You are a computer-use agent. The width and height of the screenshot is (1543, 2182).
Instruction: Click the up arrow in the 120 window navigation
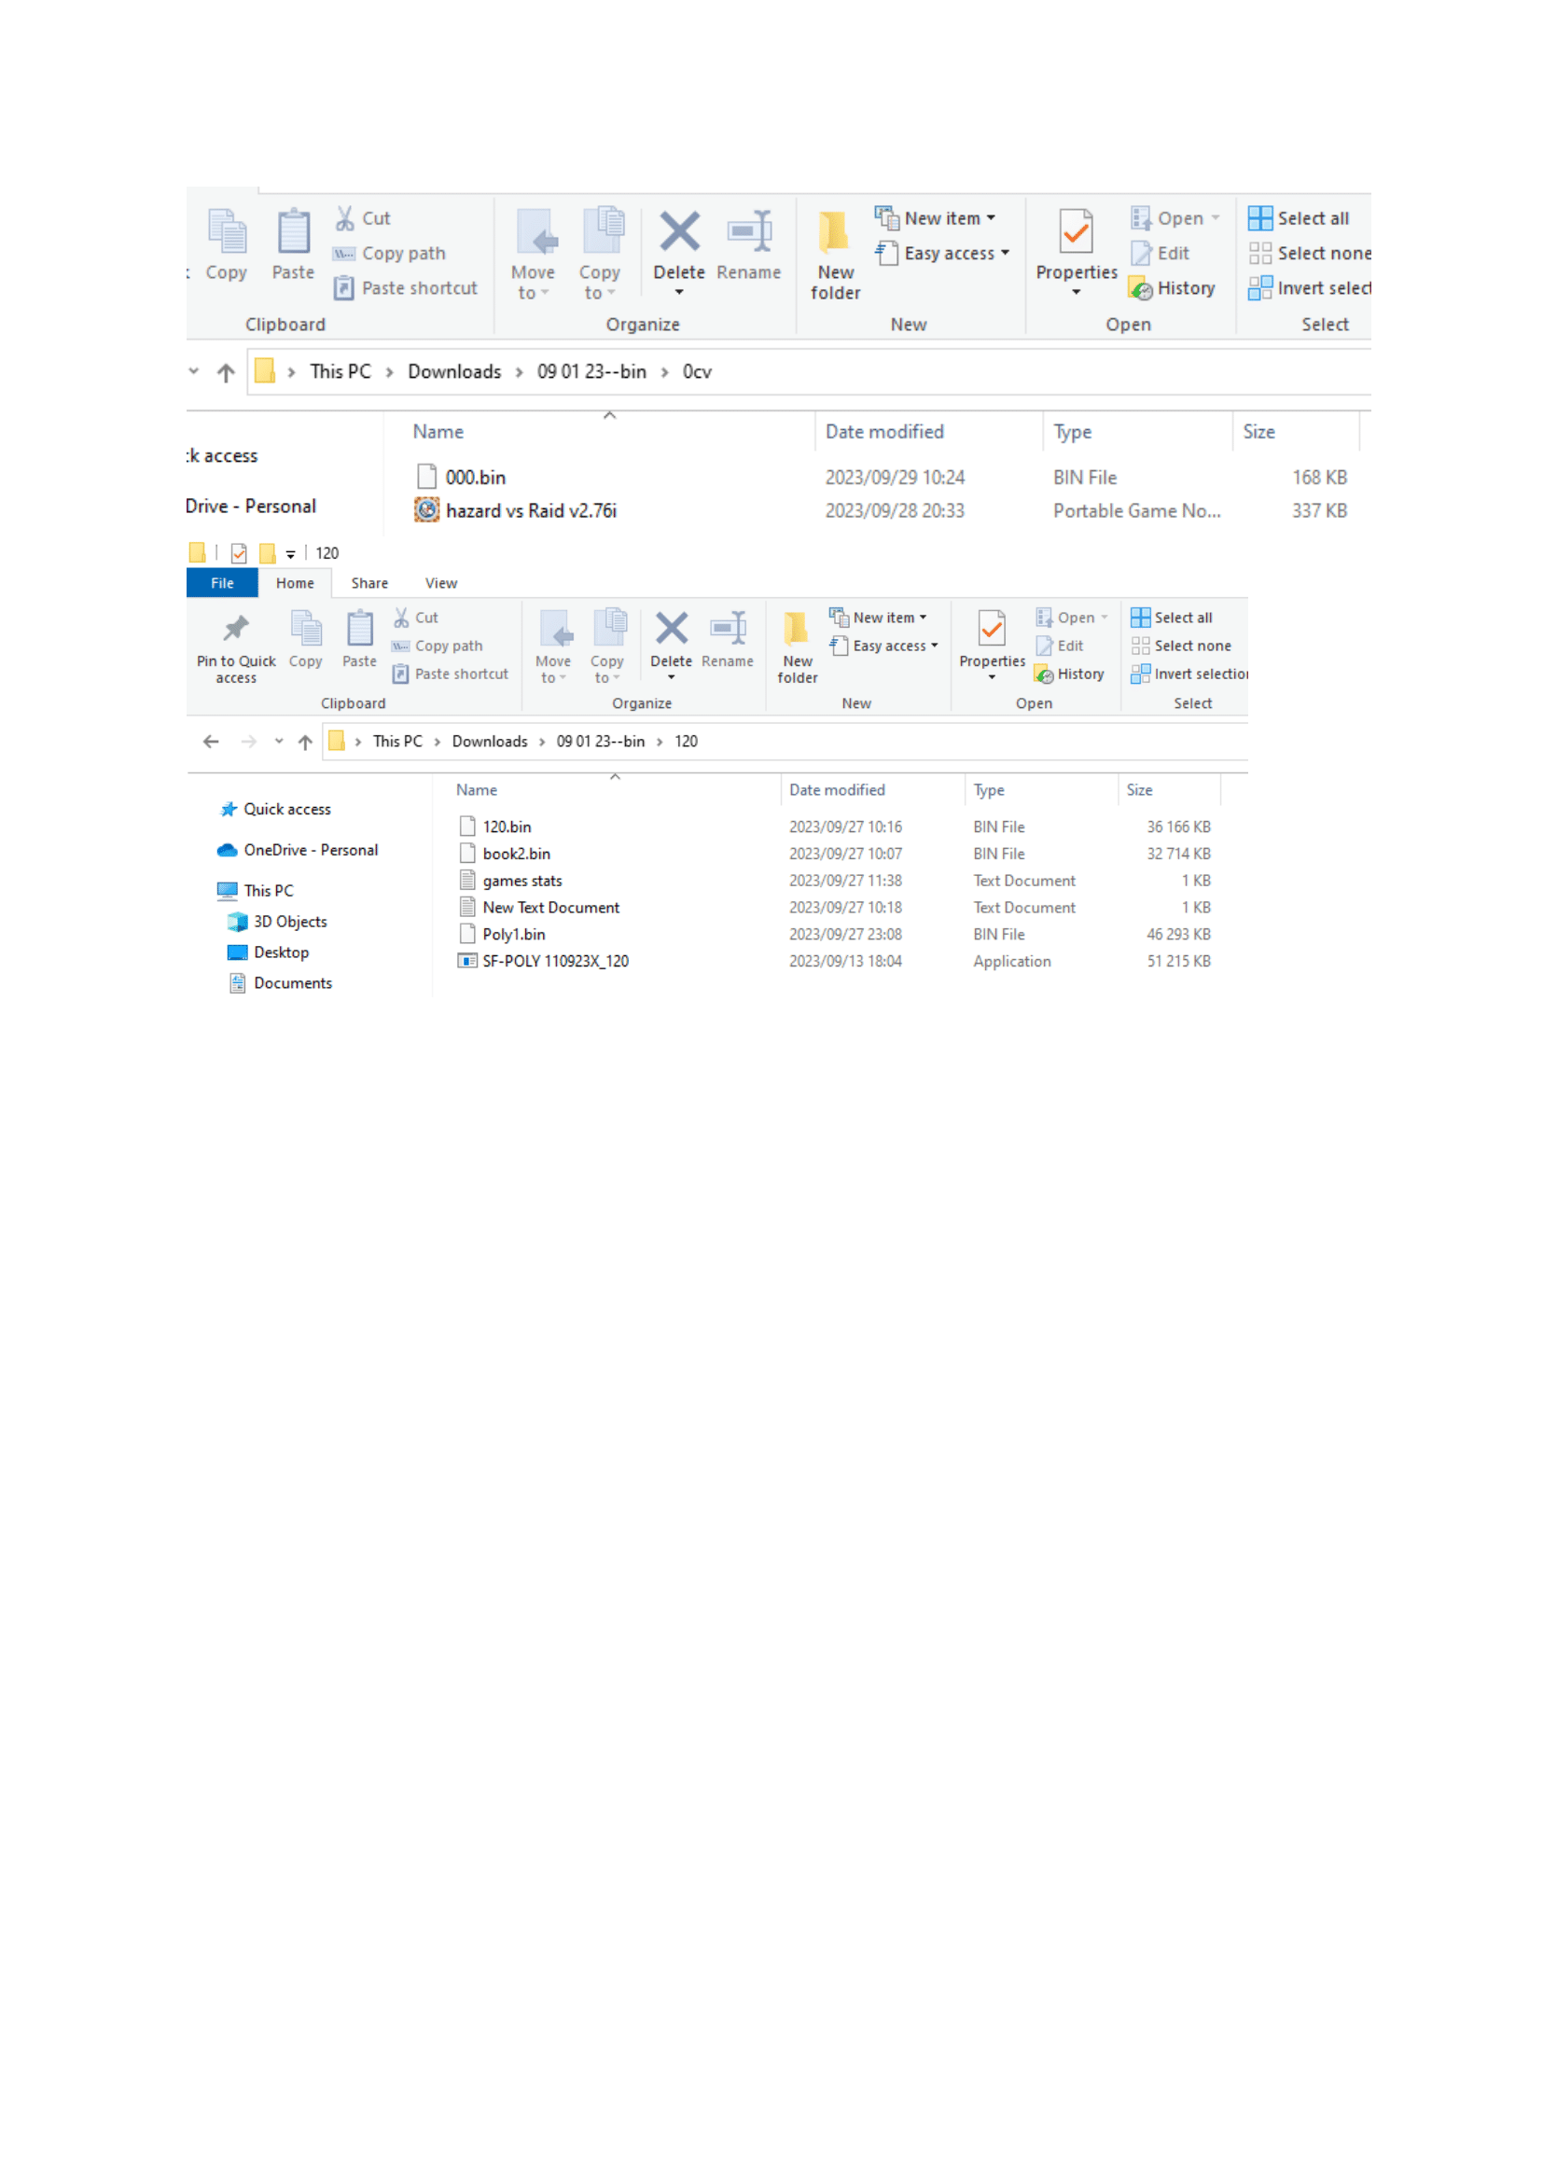pos(305,743)
